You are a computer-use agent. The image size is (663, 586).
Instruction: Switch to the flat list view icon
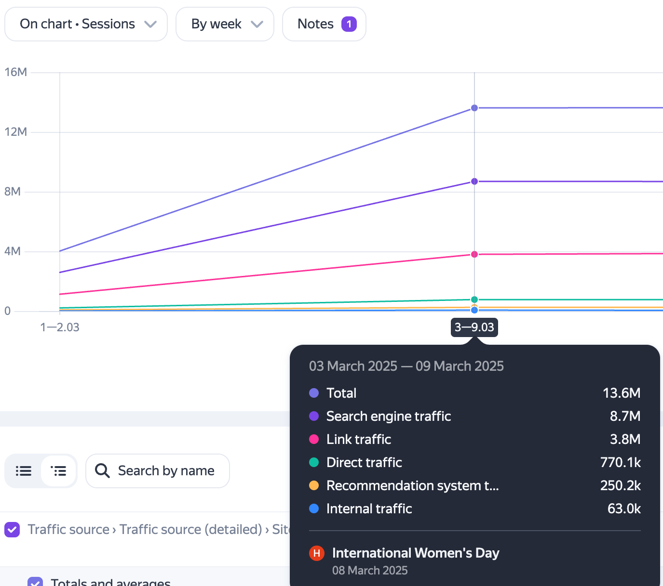(x=24, y=471)
